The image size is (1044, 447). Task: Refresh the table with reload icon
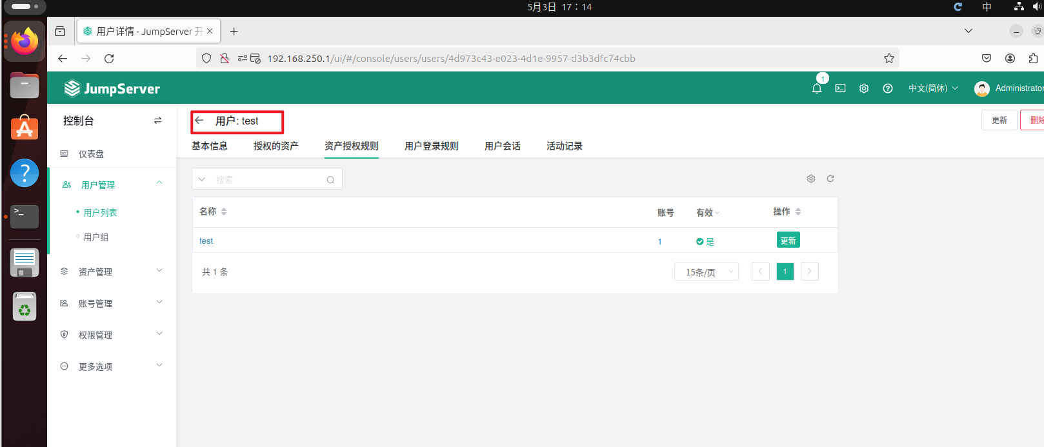click(x=830, y=179)
